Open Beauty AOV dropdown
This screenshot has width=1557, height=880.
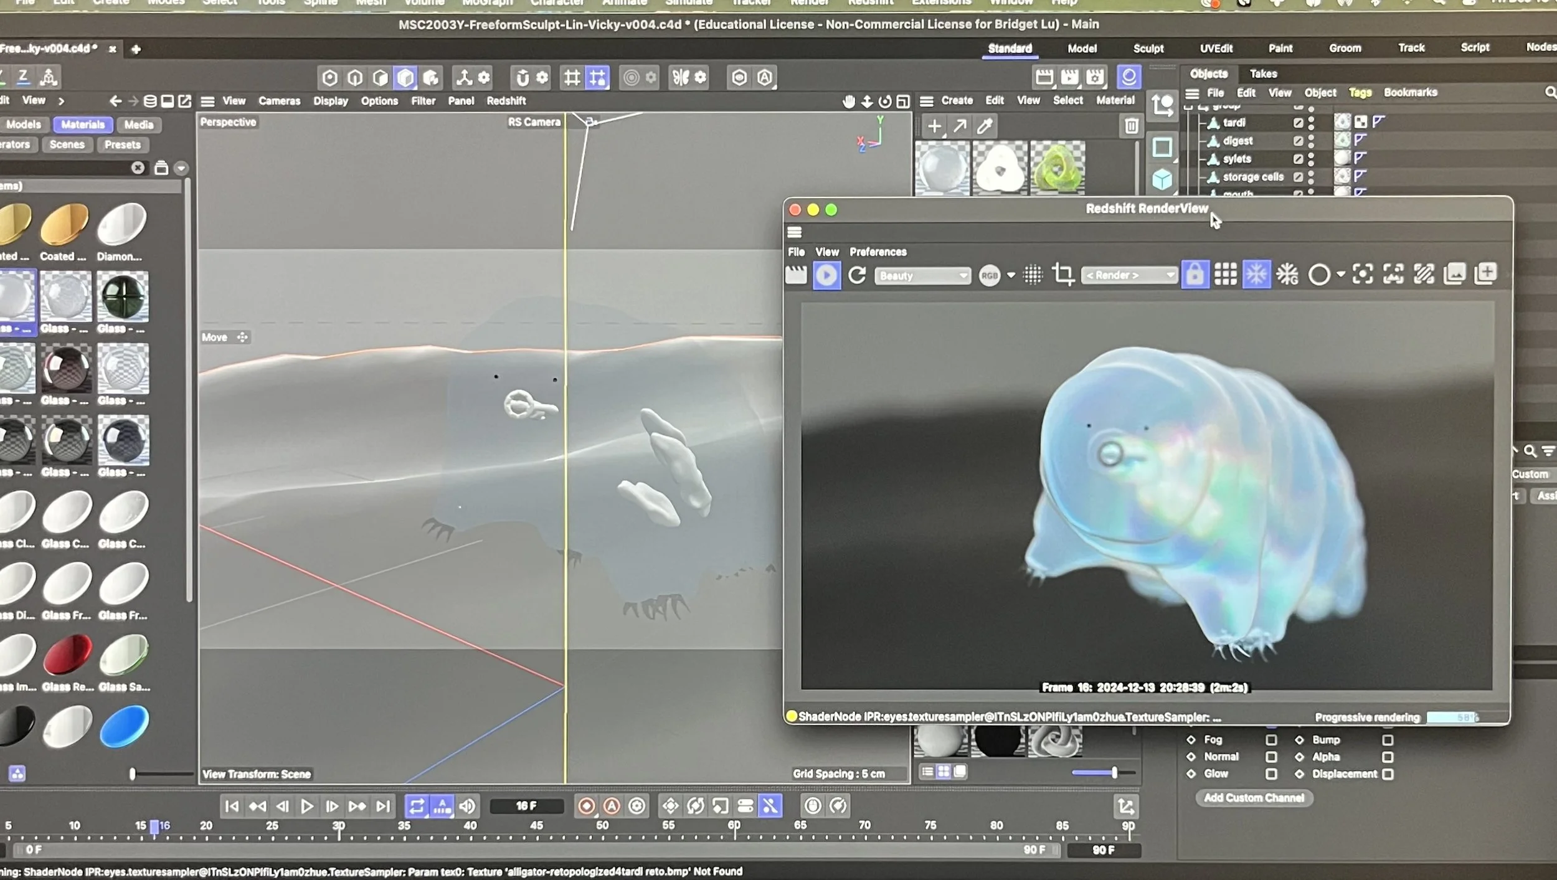pyautogui.click(x=922, y=275)
